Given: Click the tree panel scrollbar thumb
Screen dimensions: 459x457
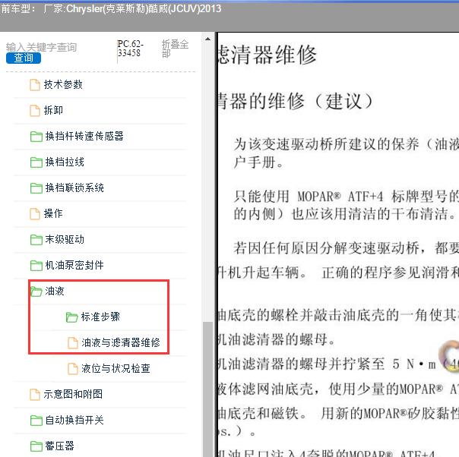Looking at the screenshot, I should pyautogui.click(x=207, y=389).
